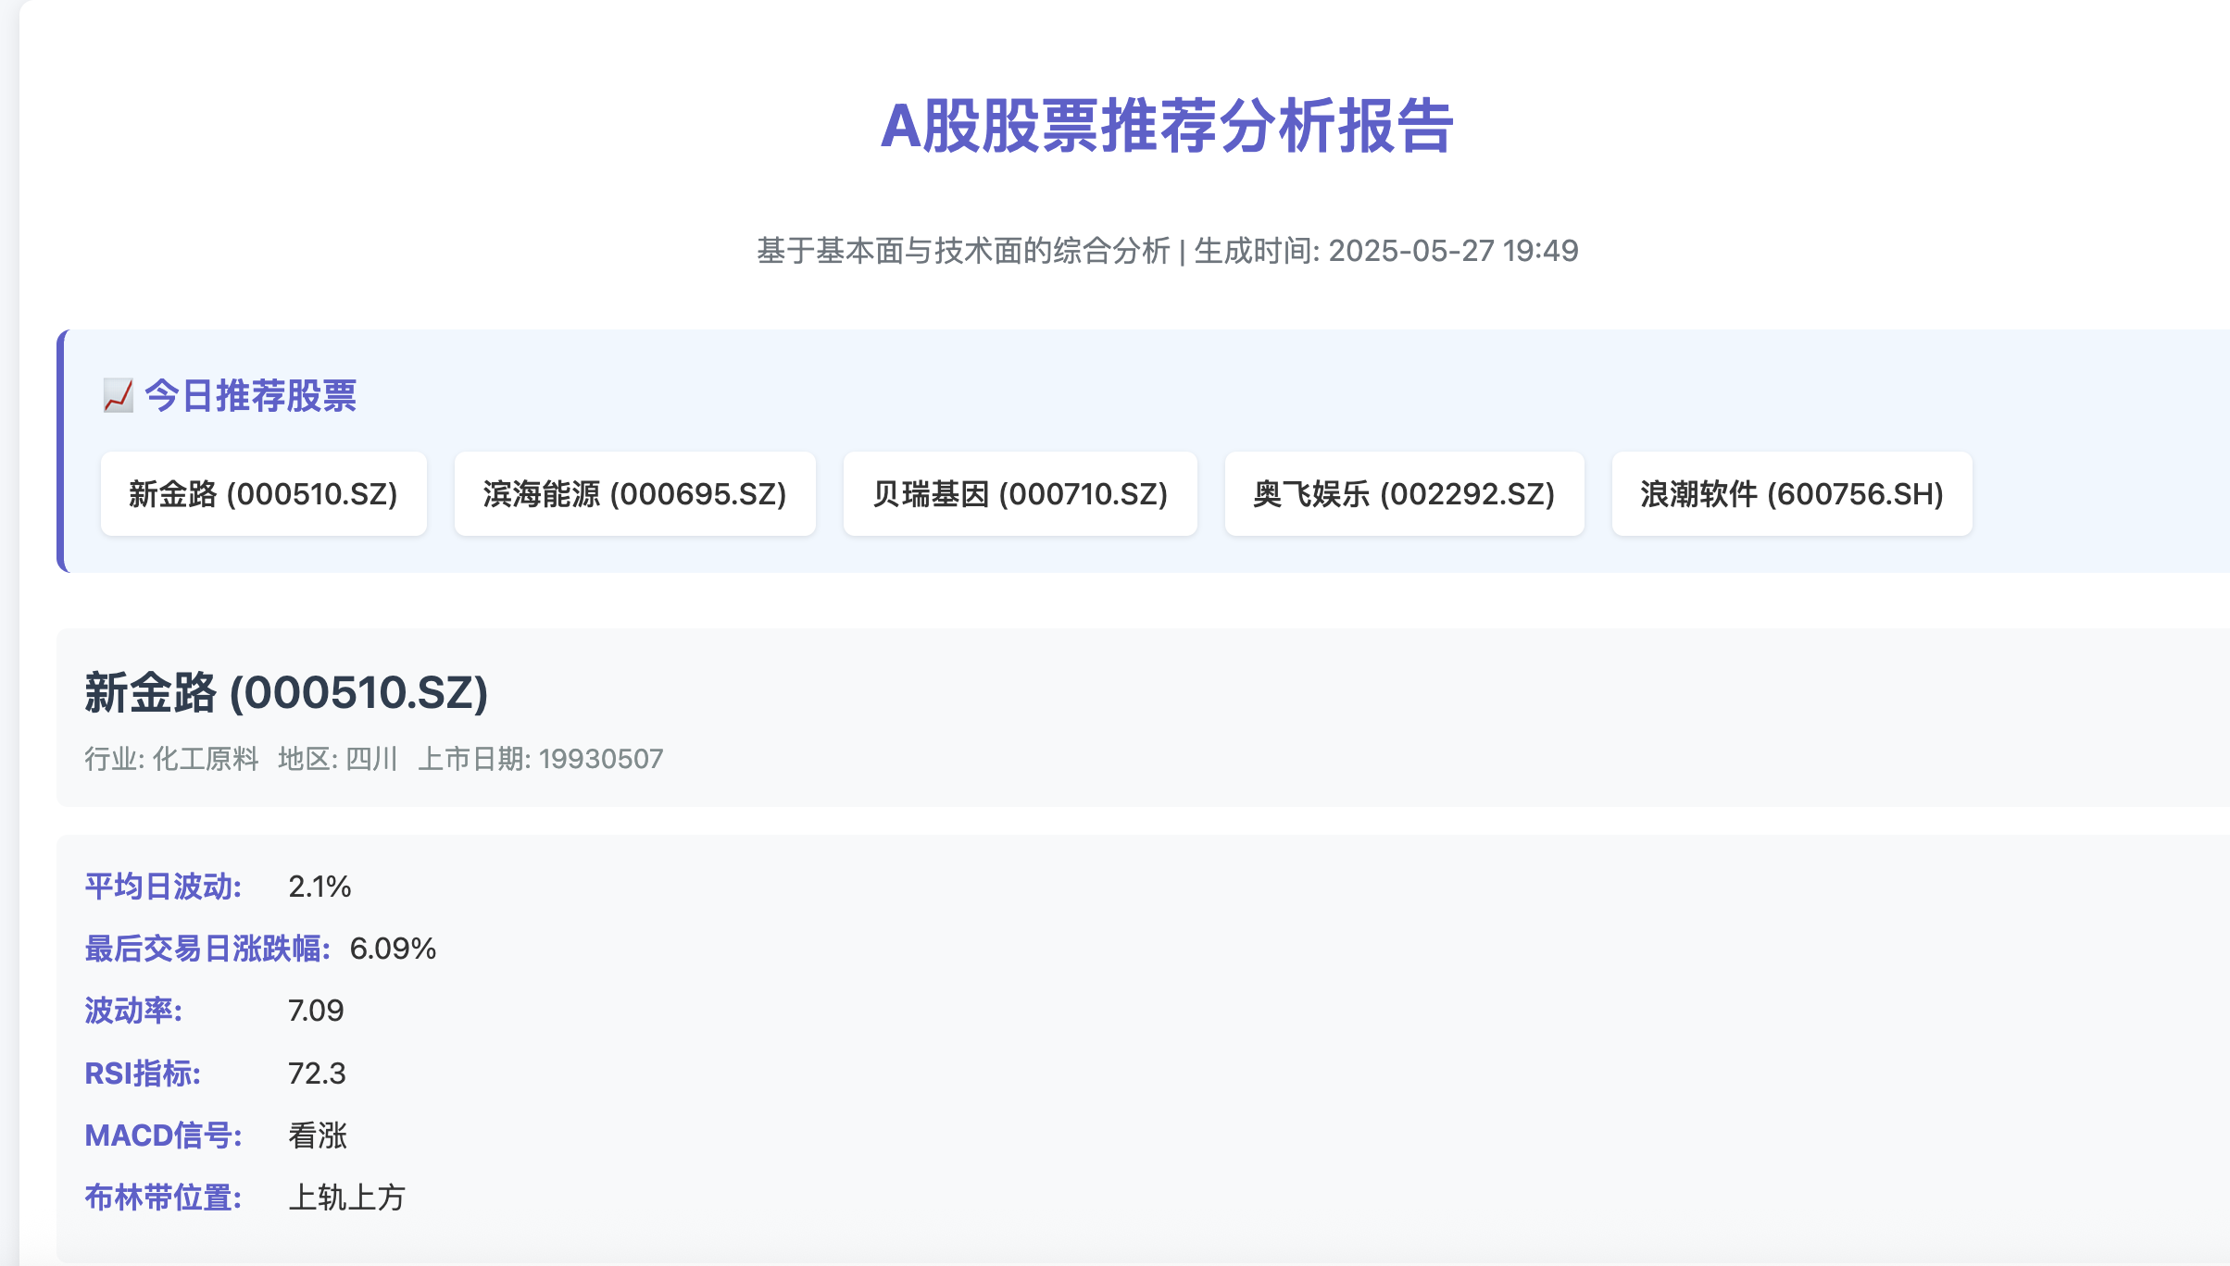Click the 看涨 MACD signal value
The height and width of the screenshot is (1266, 2230).
(x=318, y=1136)
